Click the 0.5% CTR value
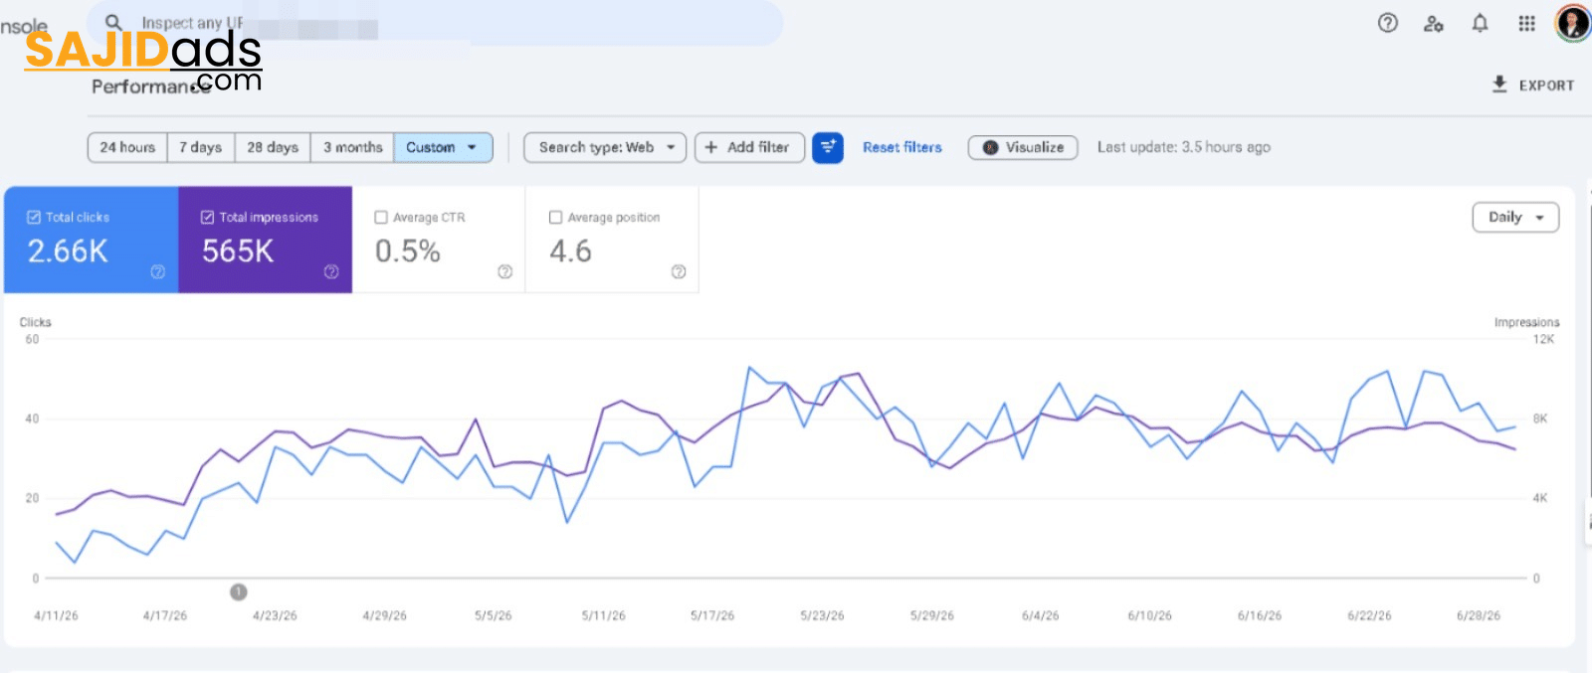Screen dimensions: 1592x673 (407, 252)
